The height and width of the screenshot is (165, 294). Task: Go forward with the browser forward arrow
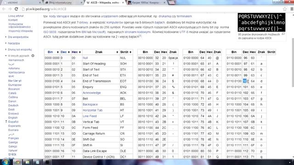pyautogui.click(x=10, y=9)
